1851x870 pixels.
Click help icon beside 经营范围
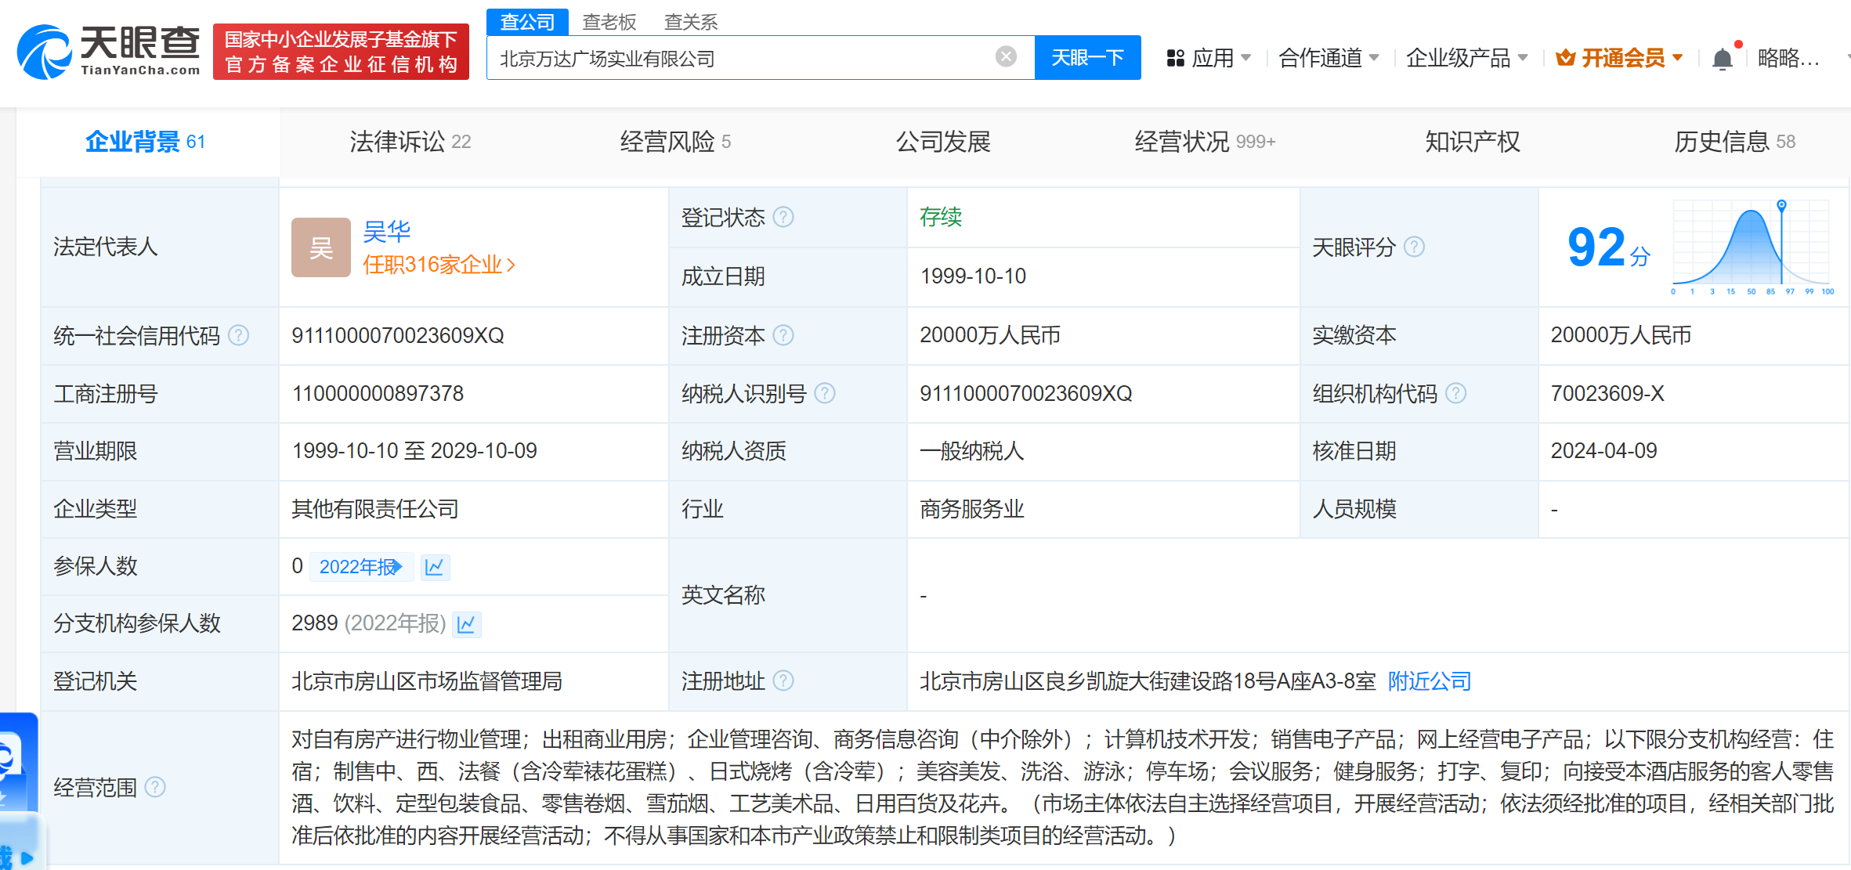[155, 787]
